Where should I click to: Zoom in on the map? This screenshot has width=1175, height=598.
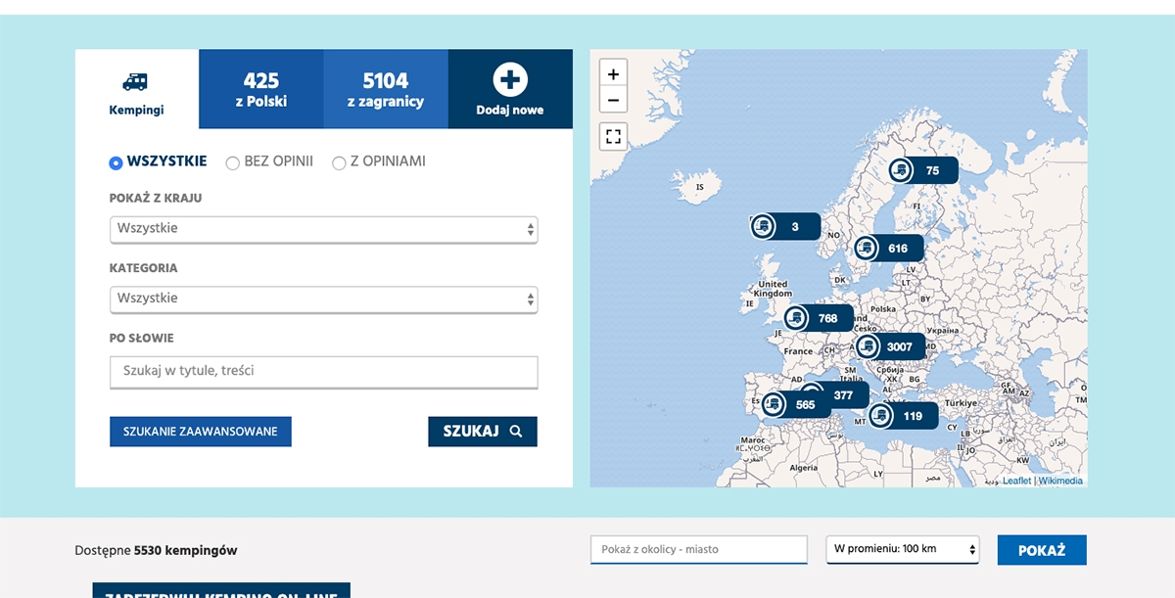[613, 74]
